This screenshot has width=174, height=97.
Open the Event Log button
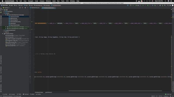click(x=168, y=94)
